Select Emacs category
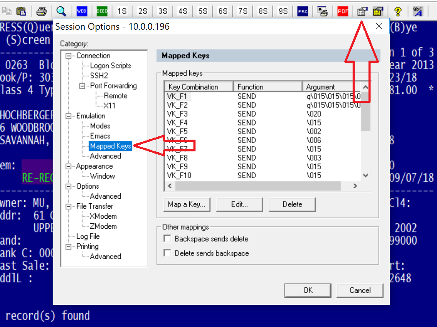 click(100, 136)
